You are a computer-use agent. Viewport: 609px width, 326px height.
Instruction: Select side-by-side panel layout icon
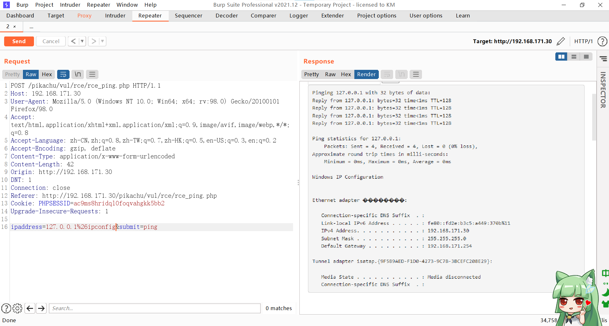pos(561,57)
